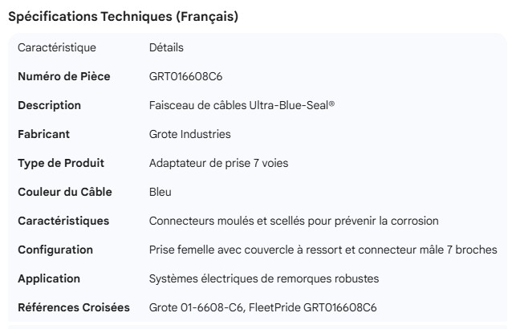Image resolution: width=516 pixels, height=329 pixels.
Task: Click Adaptateur de prise 7 voies text
Action: click(x=218, y=163)
